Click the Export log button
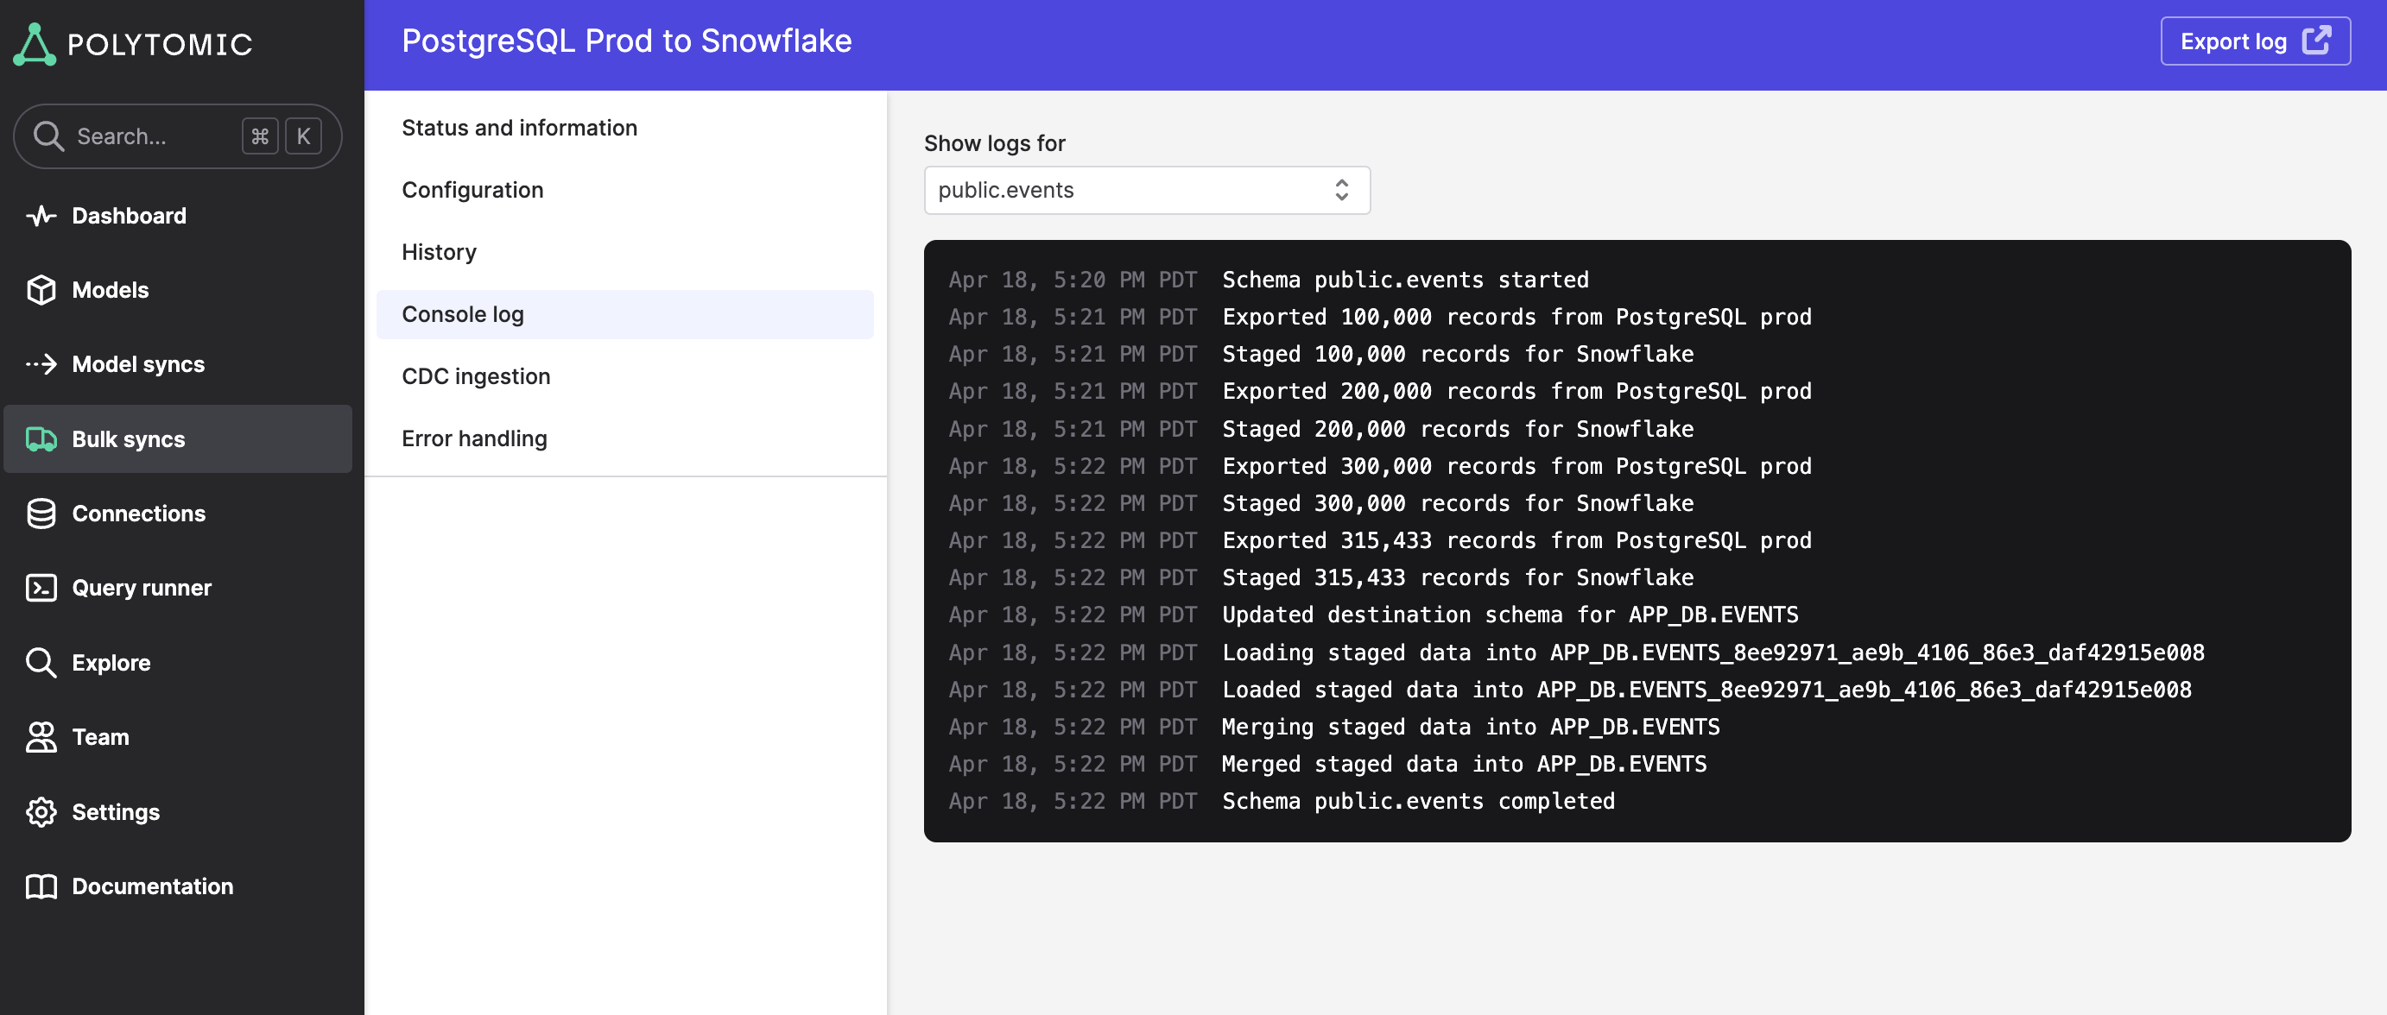 pos(2253,41)
